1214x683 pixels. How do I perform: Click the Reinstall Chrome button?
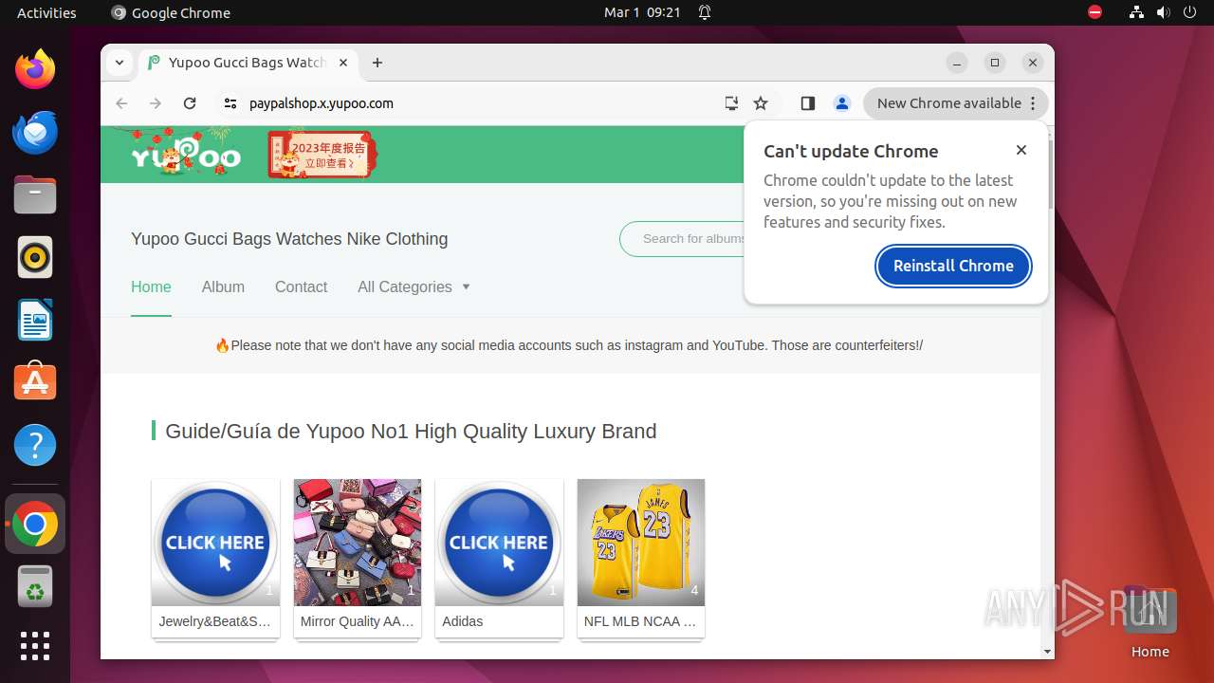coord(953,266)
